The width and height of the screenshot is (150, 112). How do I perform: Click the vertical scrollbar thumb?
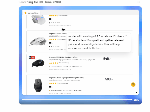138,45
